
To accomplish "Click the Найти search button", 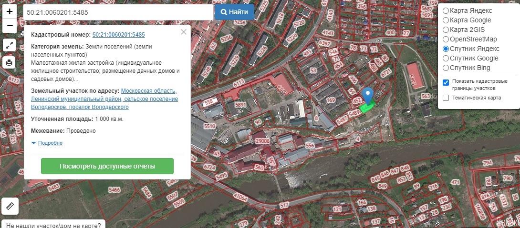I will click(x=234, y=12).
